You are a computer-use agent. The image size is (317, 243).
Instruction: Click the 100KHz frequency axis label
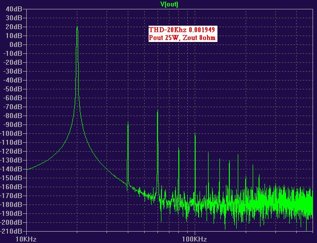[194, 239]
